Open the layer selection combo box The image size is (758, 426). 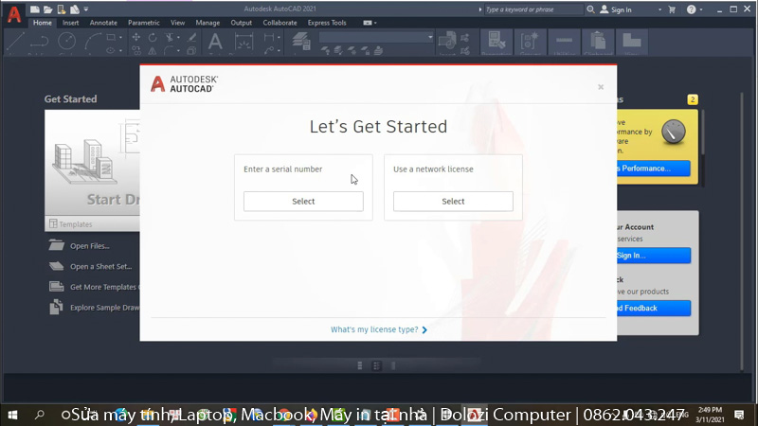376,37
